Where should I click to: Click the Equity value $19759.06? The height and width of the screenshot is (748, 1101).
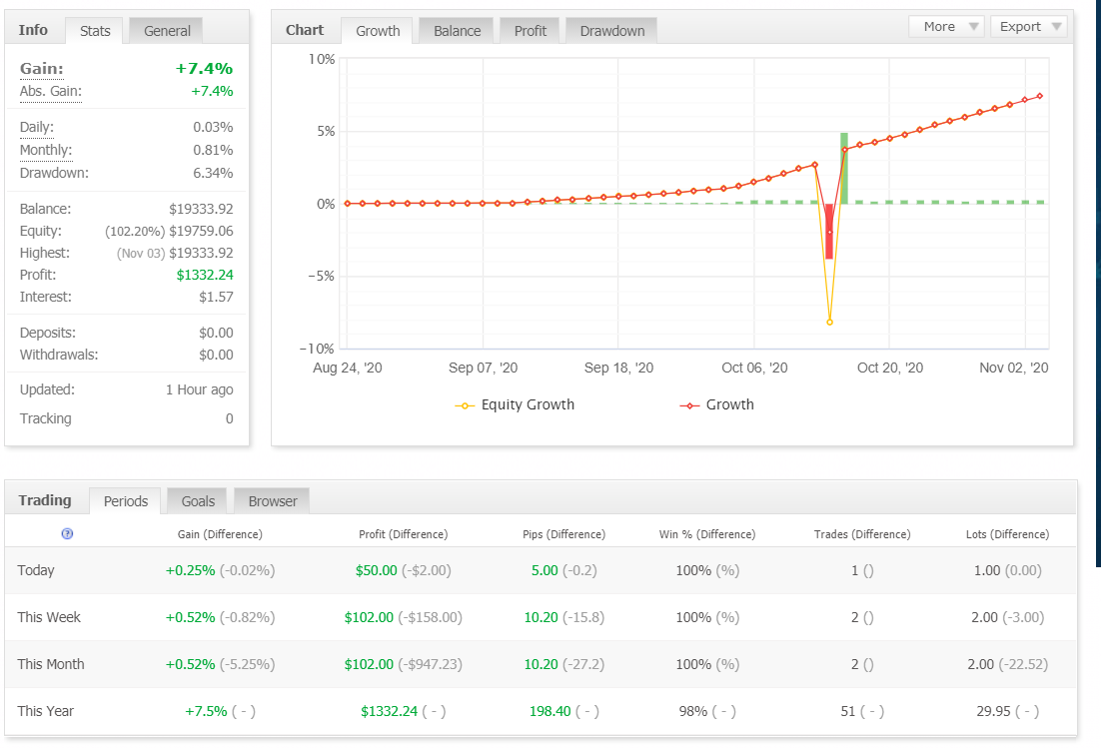click(x=201, y=231)
